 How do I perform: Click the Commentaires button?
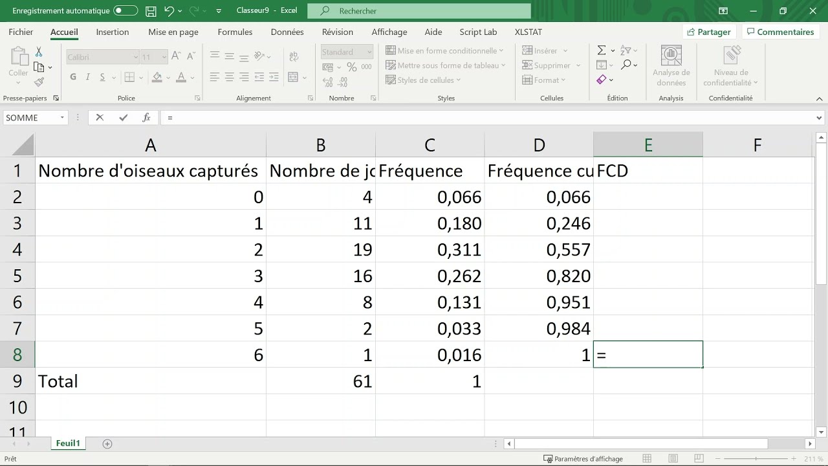pos(779,32)
